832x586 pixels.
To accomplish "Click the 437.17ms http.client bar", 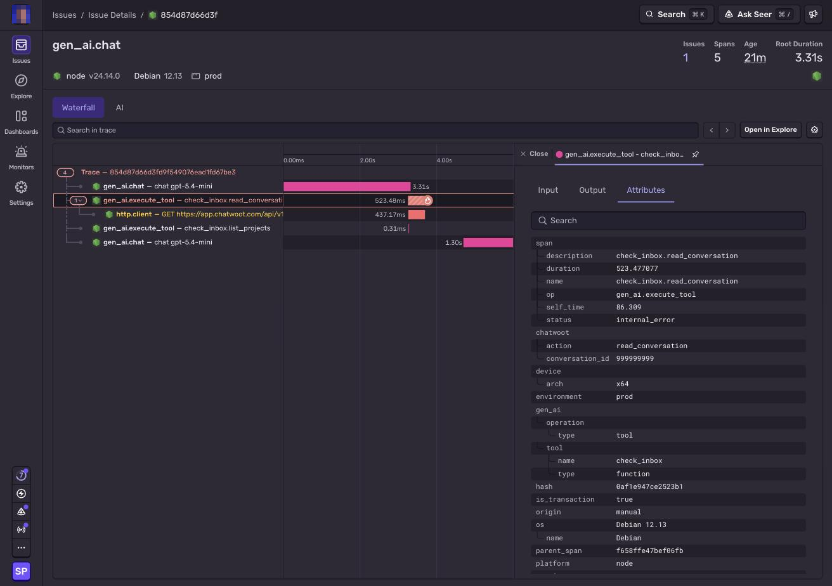I will click(x=416, y=214).
